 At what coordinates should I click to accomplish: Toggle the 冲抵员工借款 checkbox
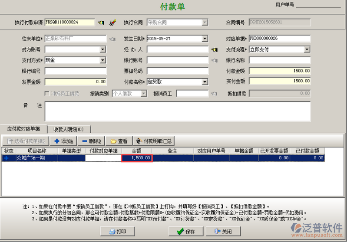point(47,94)
